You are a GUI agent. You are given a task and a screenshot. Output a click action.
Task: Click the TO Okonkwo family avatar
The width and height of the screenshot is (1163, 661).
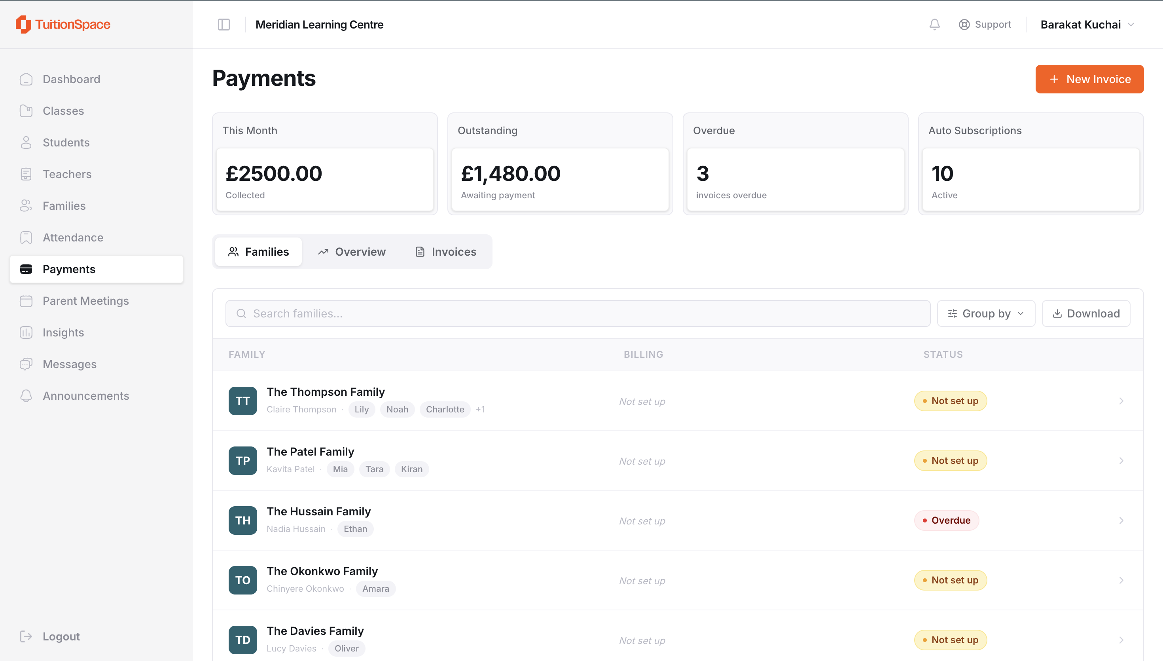pyautogui.click(x=242, y=580)
